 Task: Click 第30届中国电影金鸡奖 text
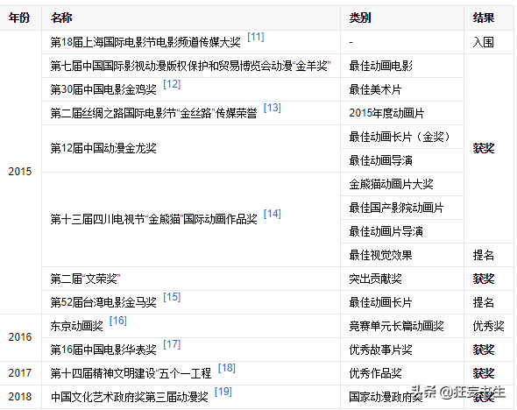(x=103, y=89)
